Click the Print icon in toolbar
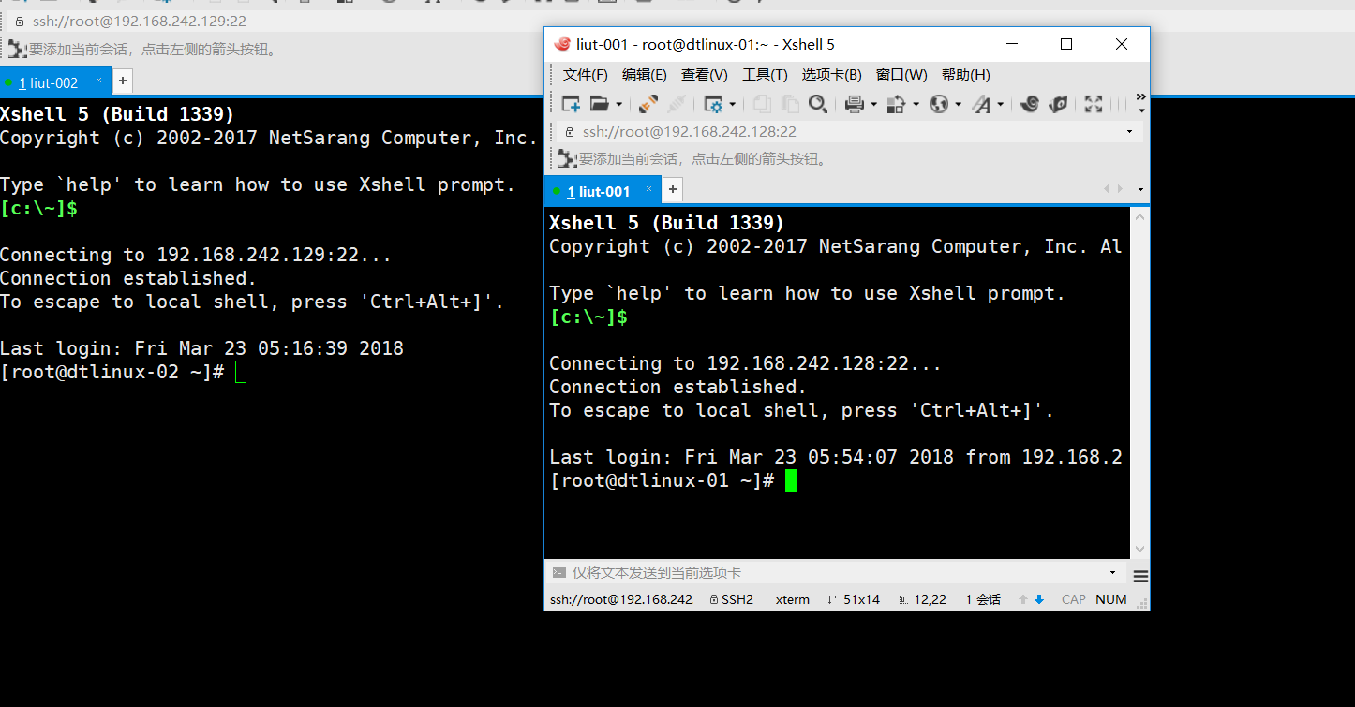Screen dimensions: 1355x707 pyautogui.click(x=854, y=104)
